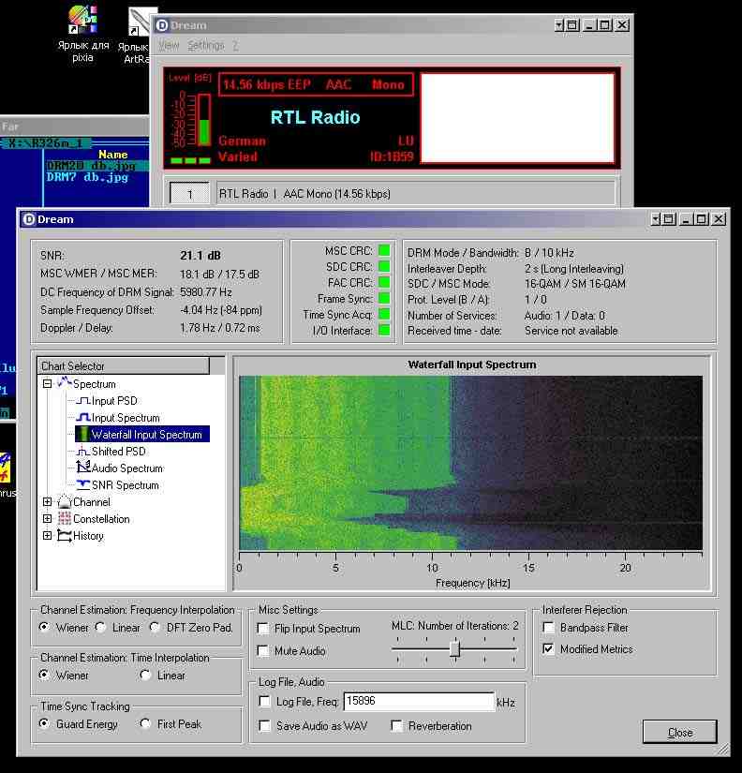Select Waterfall Input Spectrum item
The height and width of the screenshot is (773, 742).
pos(146,435)
